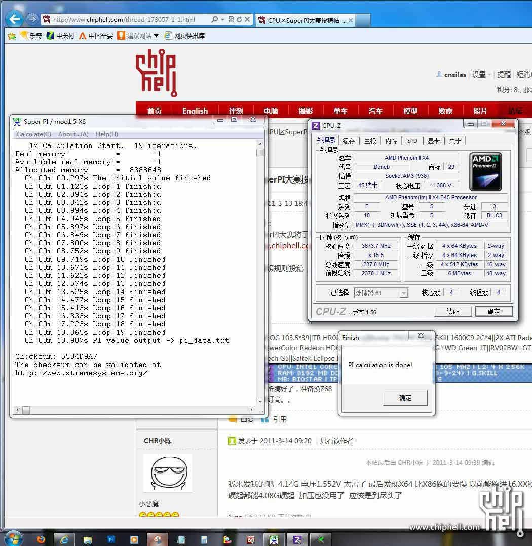Image resolution: width=532 pixels, height=546 pixels.
Task: Click 只看该作者 filter link
Action: (x=336, y=441)
